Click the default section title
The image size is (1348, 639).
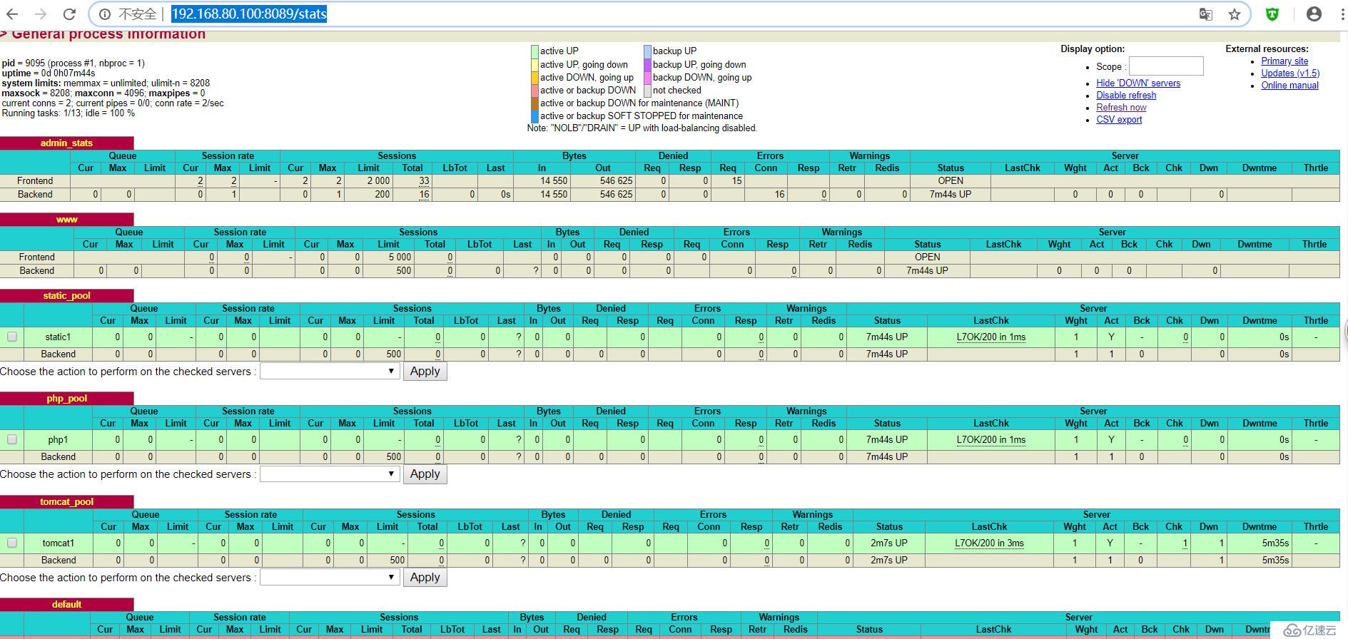click(66, 605)
